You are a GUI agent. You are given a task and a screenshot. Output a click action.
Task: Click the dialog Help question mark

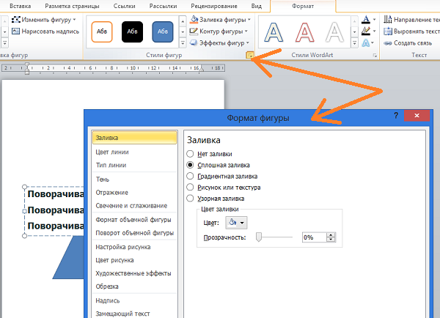tap(396, 117)
